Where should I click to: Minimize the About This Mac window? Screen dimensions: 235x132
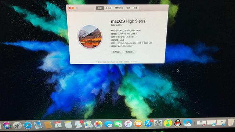point(73,8)
